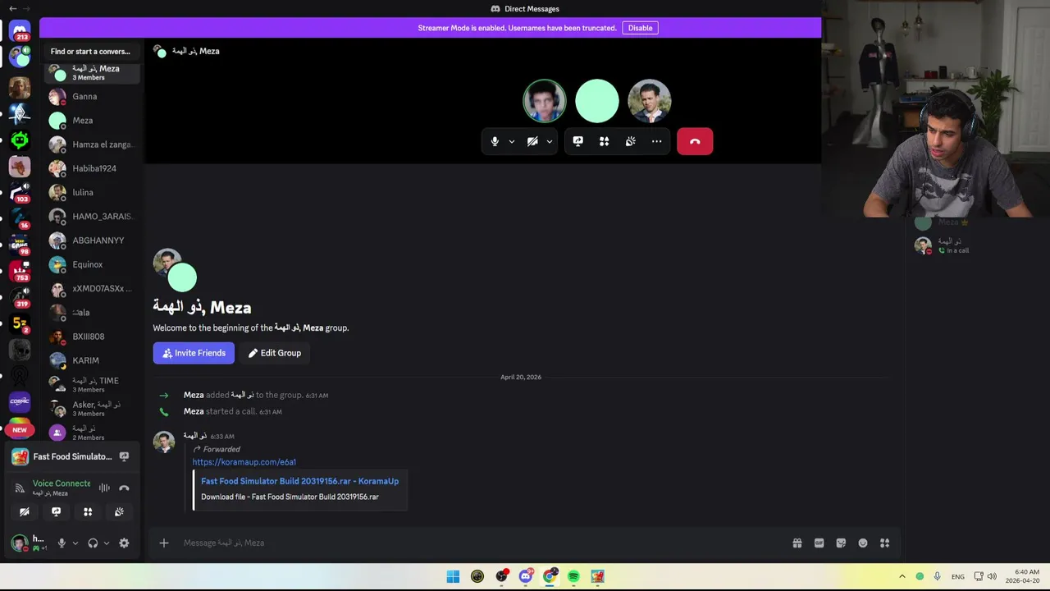Open the GIF picker
1050x591 pixels.
(819, 543)
